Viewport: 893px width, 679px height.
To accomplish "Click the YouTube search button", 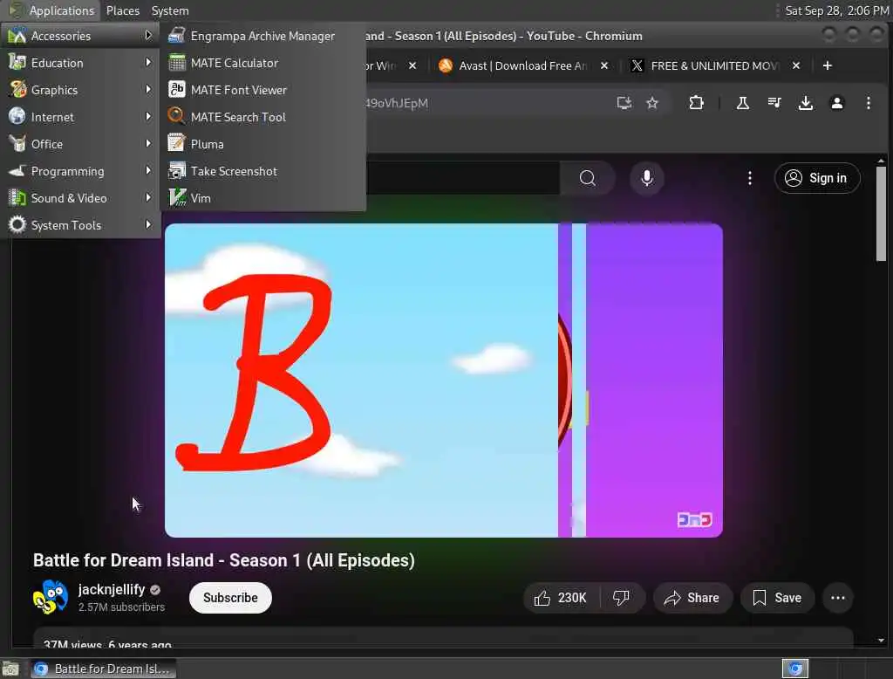I will [587, 178].
